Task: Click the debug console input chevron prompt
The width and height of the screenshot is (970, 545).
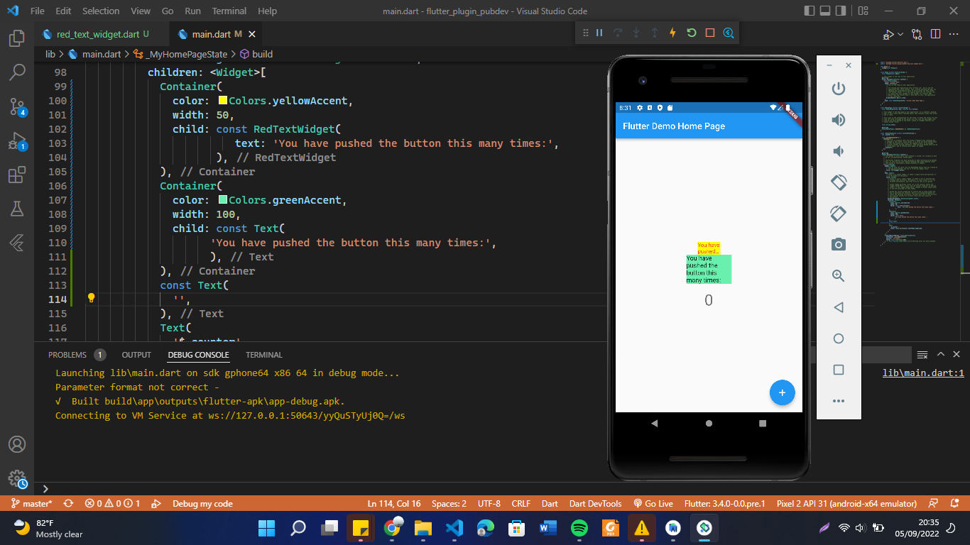Action: tap(45, 489)
